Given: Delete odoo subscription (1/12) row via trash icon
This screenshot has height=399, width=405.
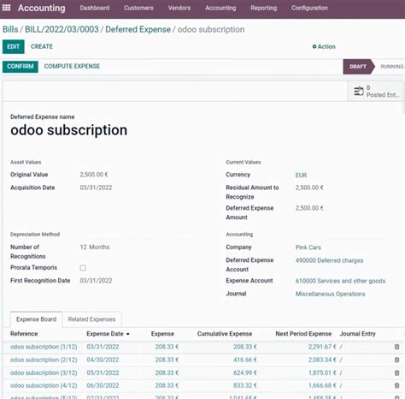Looking at the screenshot, I should [x=396, y=347].
